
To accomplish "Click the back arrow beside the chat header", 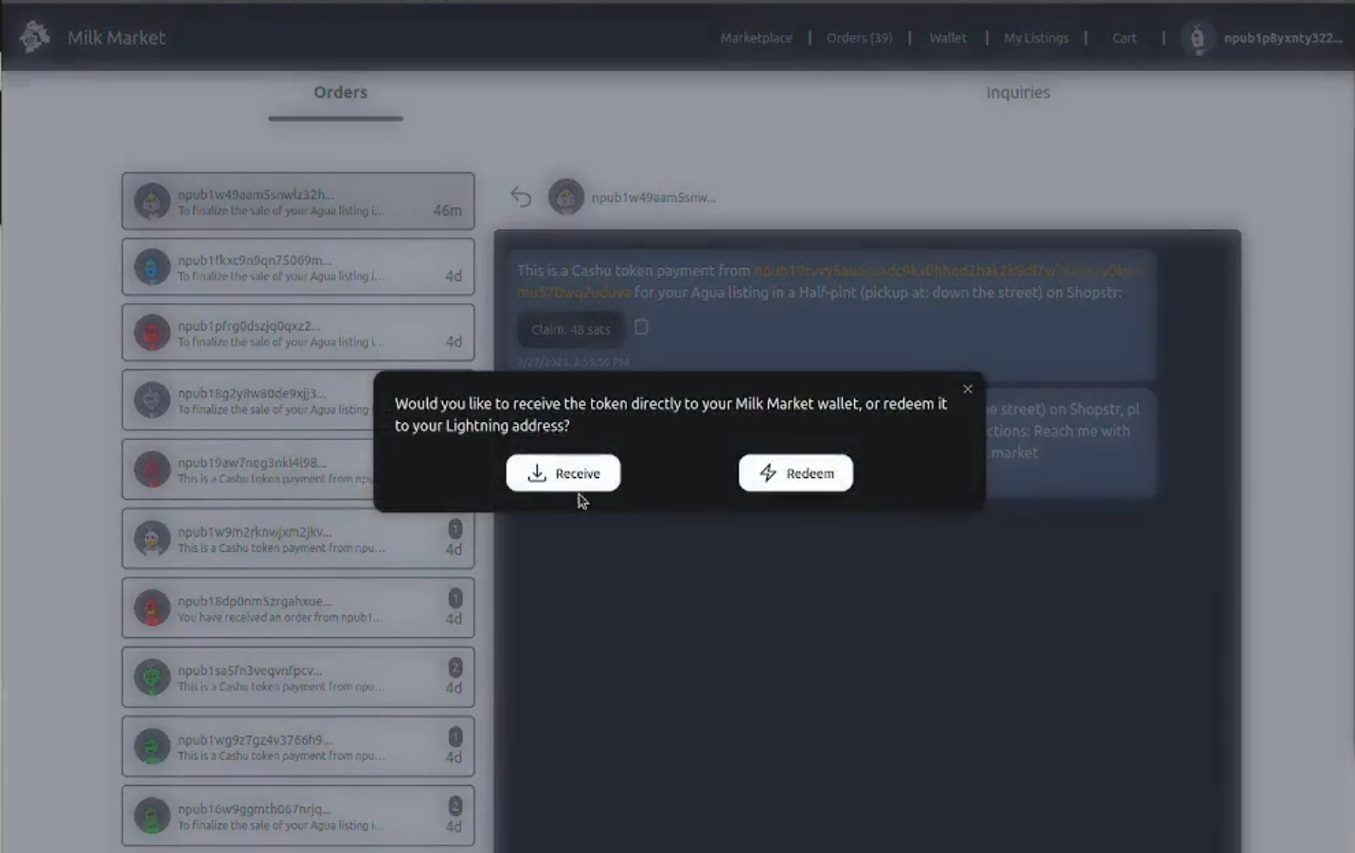I will 521,196.
